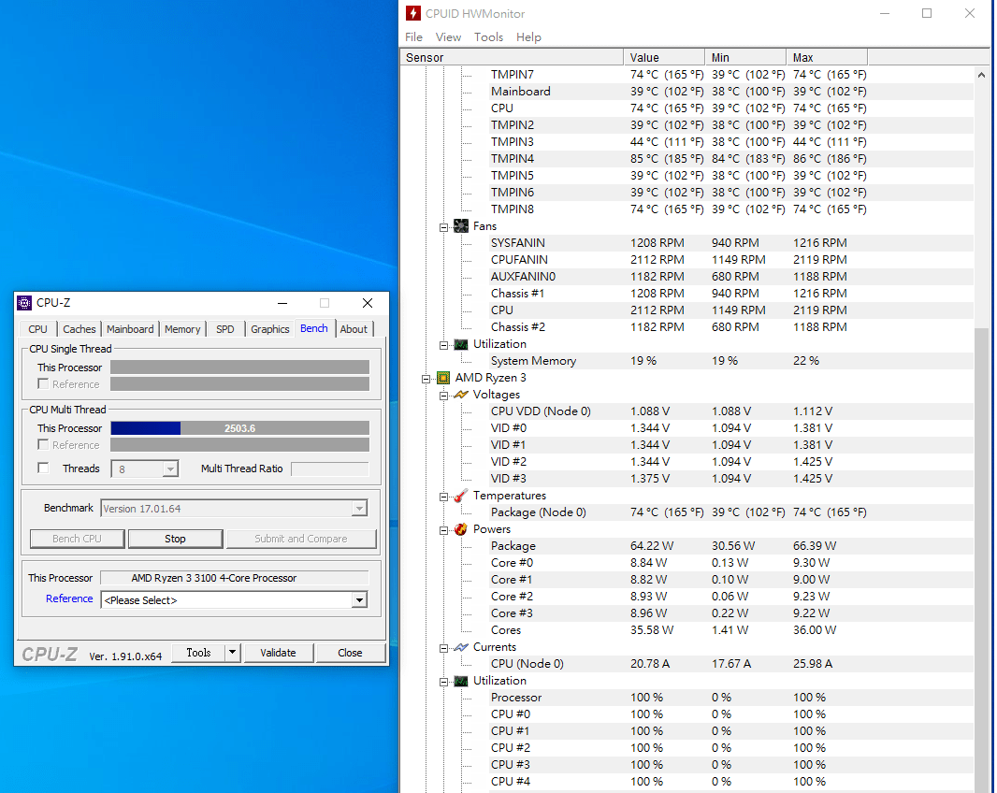
Task: Toggle the Reference checkbox under CPU Multi Thread
Action: pyautogui.click(x=43, y=444)
